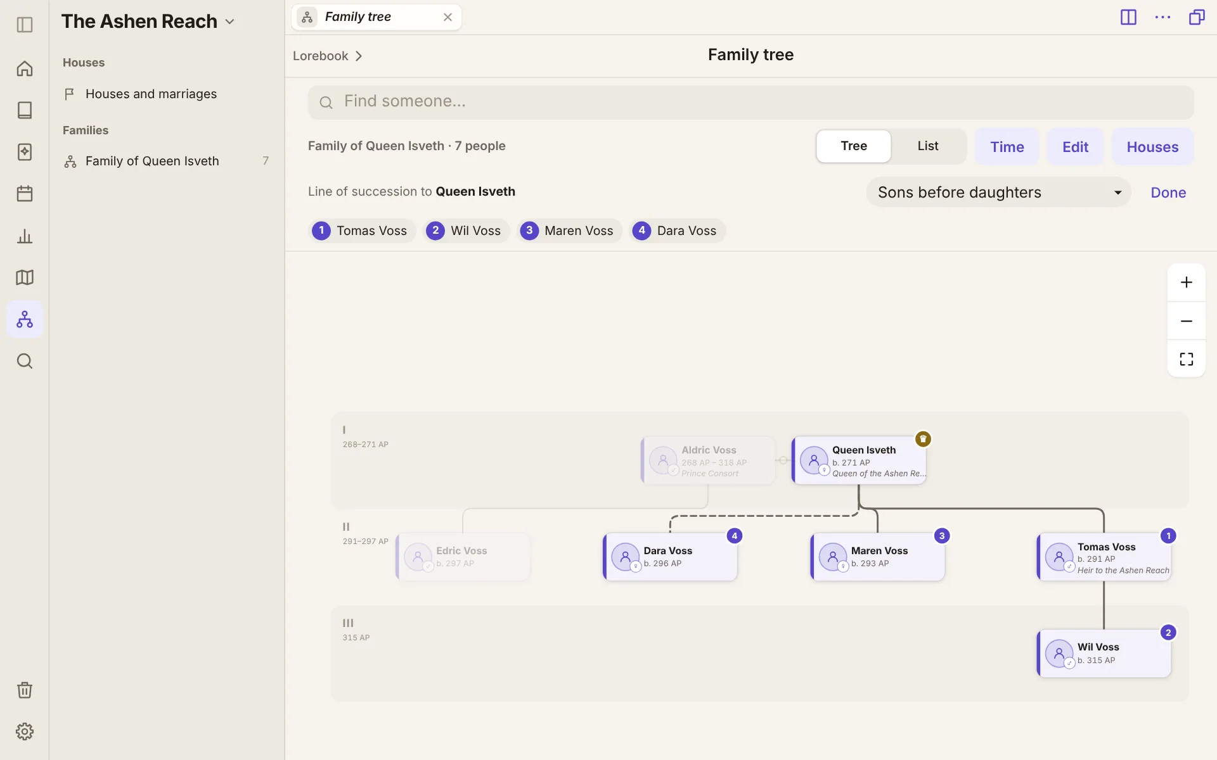Open Family of Queen Isveth in sidebar
1217x760 pixels.
pos(167,161)
